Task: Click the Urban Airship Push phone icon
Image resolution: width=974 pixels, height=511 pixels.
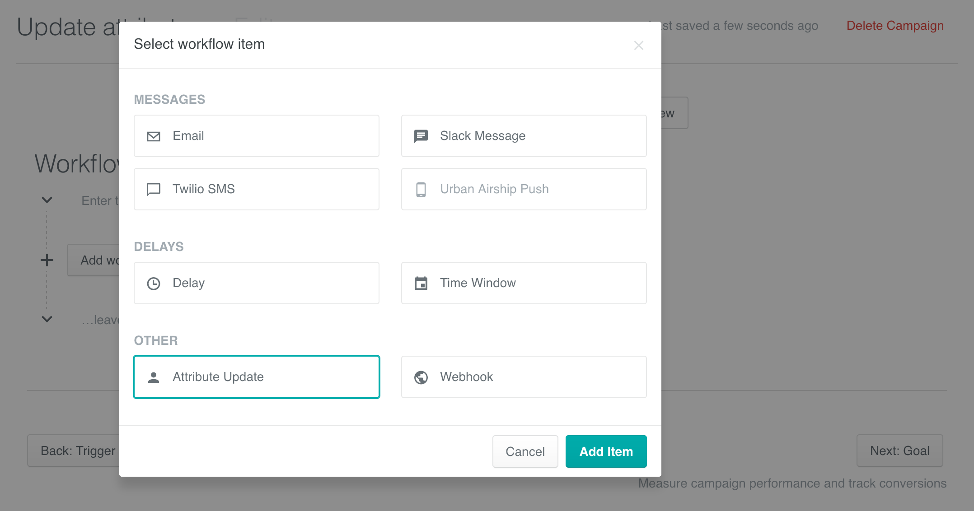Action: click(421, 189)
